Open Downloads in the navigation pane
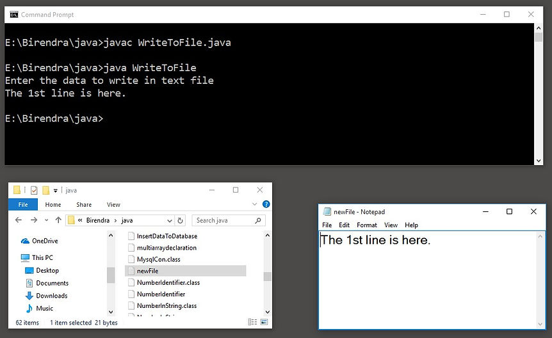This screenshot has width=552, height=338. [x=52, y=296]
